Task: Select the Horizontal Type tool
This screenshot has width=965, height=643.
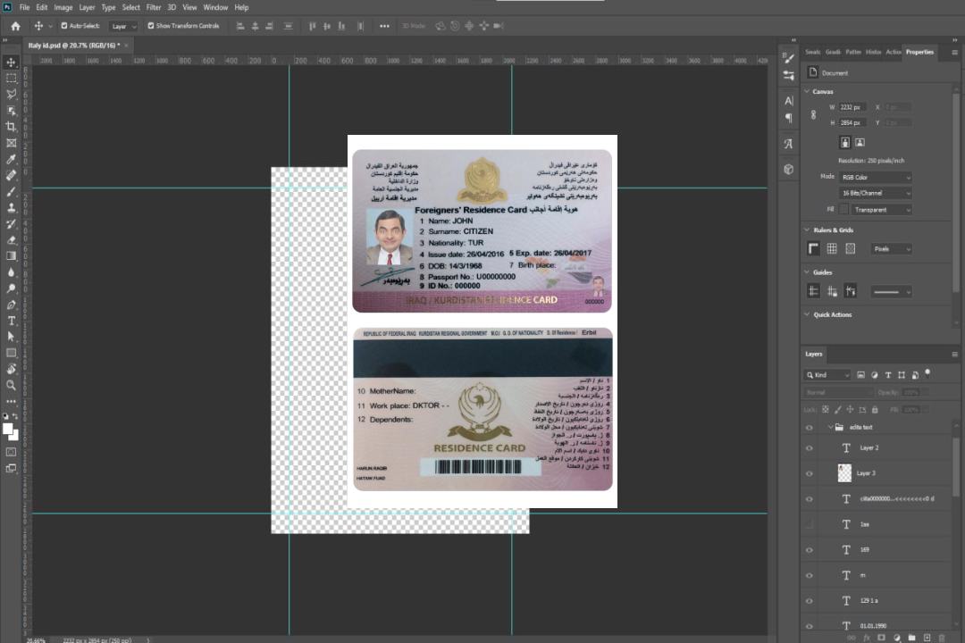Action: click(x=11, y=321)
